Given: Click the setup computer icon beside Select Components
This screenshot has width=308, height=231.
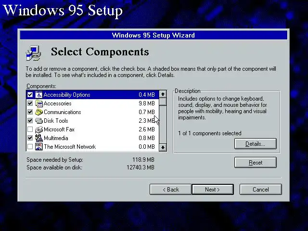Looking at the screenshot, I should click(x=33, y=53).
